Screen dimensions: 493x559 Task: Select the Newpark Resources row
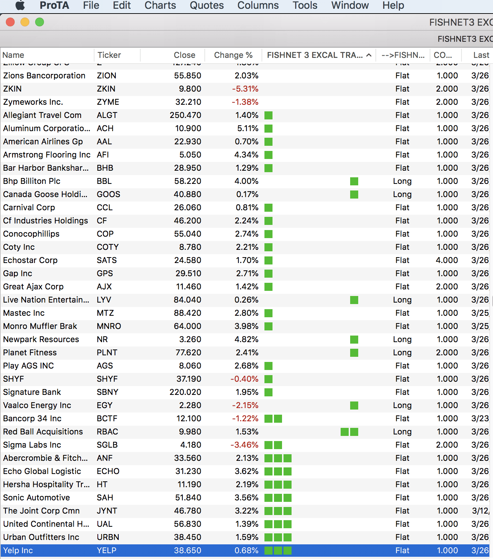pos(245,340)
